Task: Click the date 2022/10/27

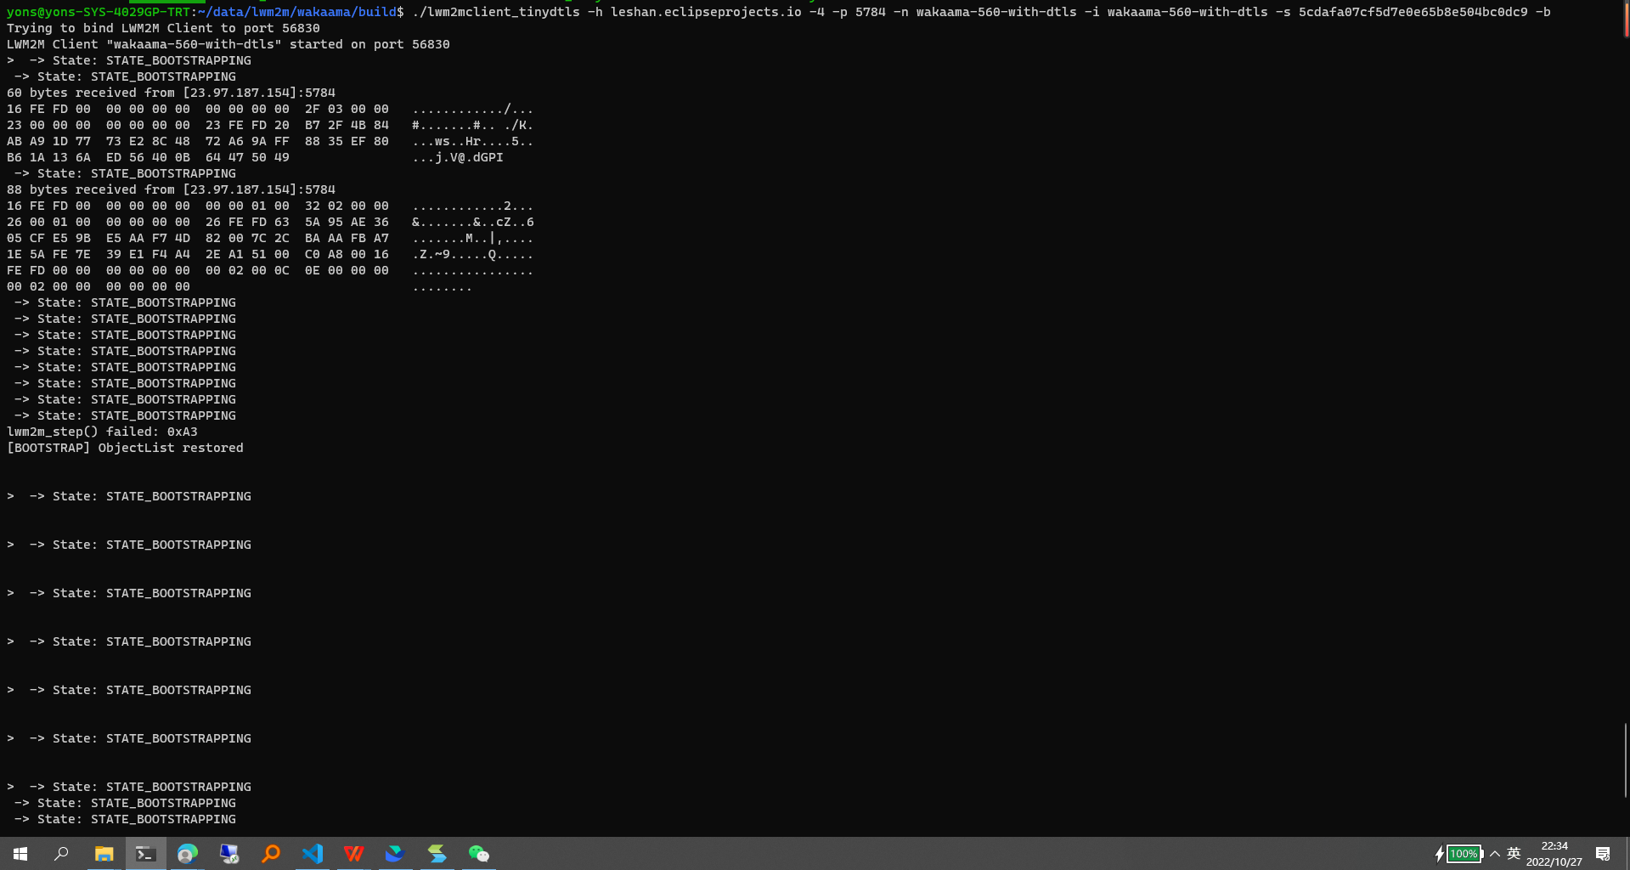Action: [1554, 861]
